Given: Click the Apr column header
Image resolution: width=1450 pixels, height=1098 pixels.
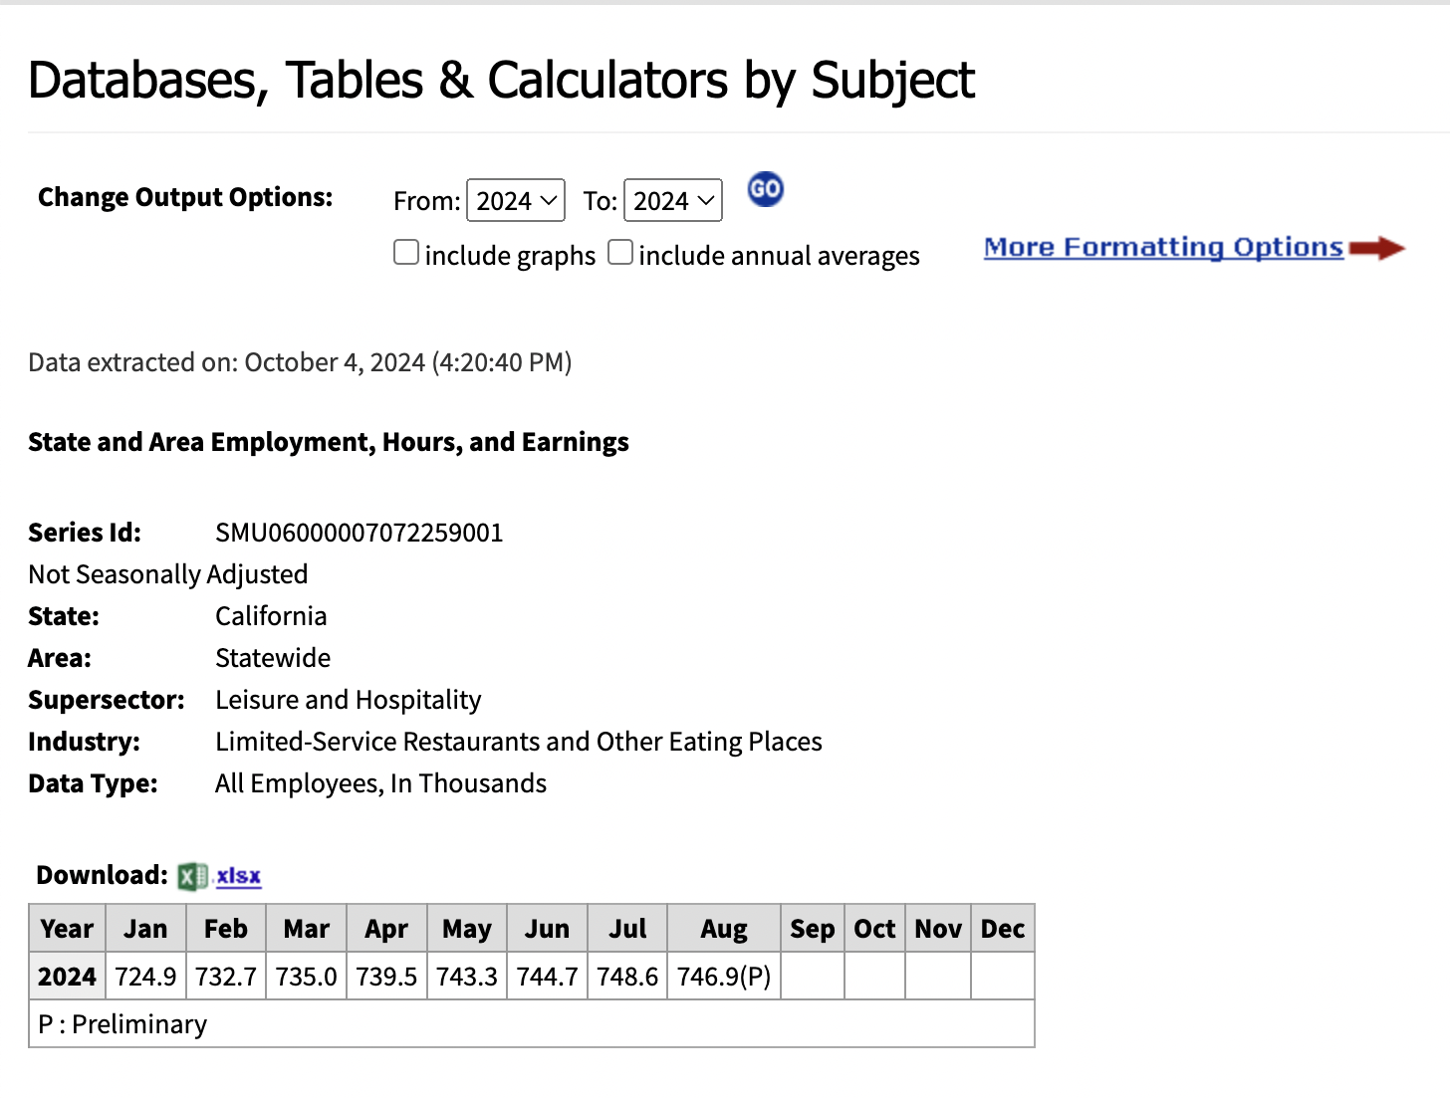Looking at the screenshot, I should [x=386, y=929].
